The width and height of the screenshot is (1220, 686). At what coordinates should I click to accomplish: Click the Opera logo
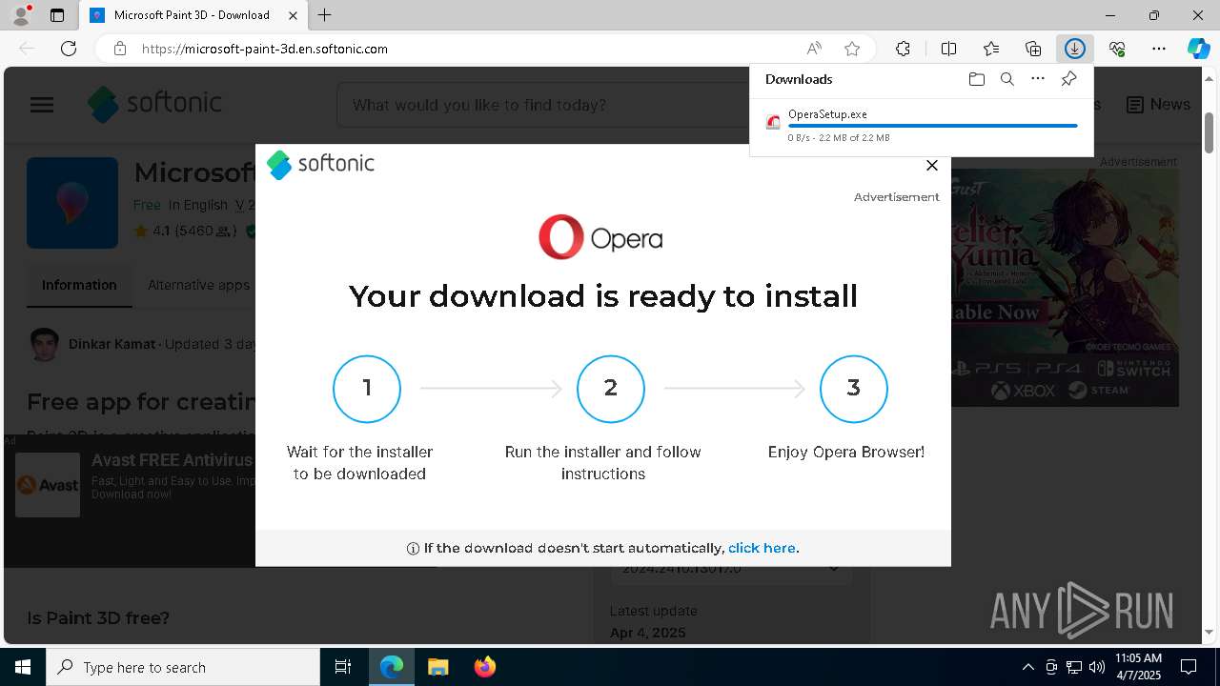tap(600, 237)
